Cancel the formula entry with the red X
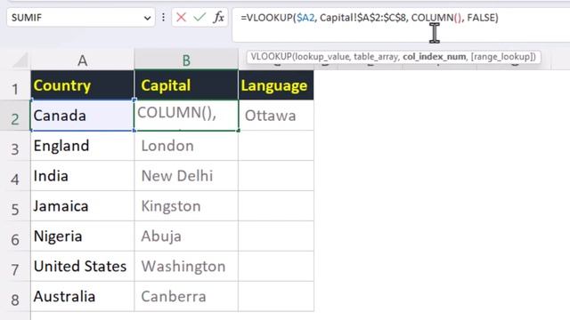The width and height of the screenshot is (570, 320). 181,17
